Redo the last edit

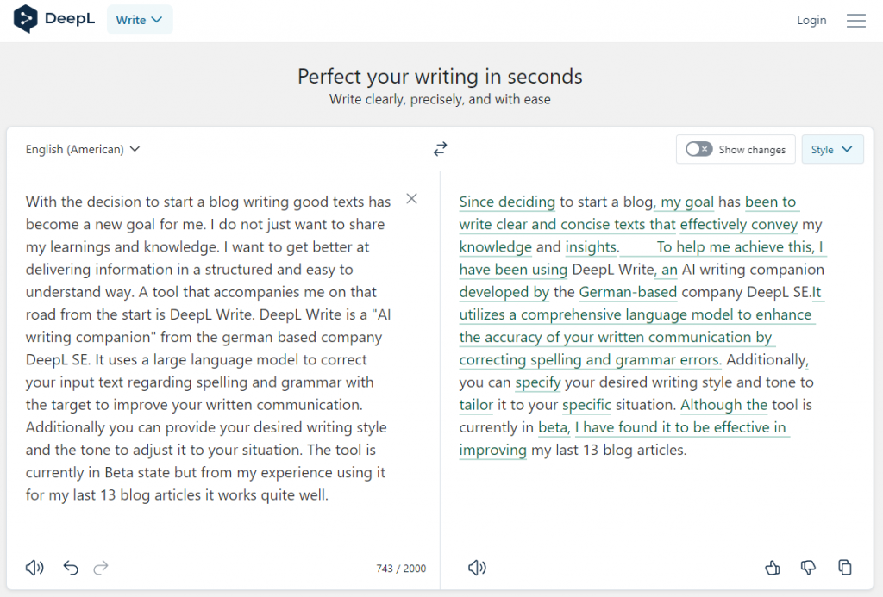point(101,568)
